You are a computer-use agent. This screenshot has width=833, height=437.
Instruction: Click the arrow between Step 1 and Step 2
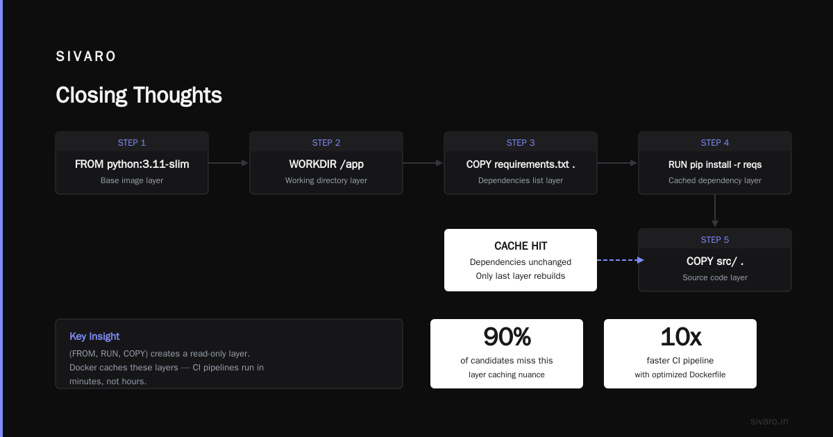click(229, 163)
